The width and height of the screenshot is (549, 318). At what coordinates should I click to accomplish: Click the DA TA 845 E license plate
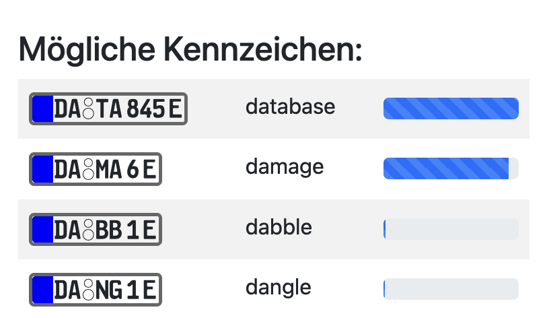click(108, 108)
